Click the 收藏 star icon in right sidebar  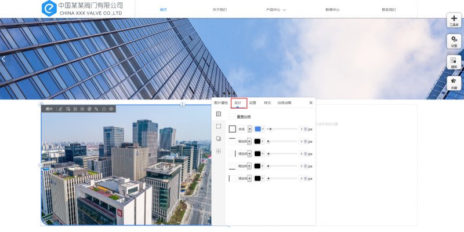(x=454, y=83)
